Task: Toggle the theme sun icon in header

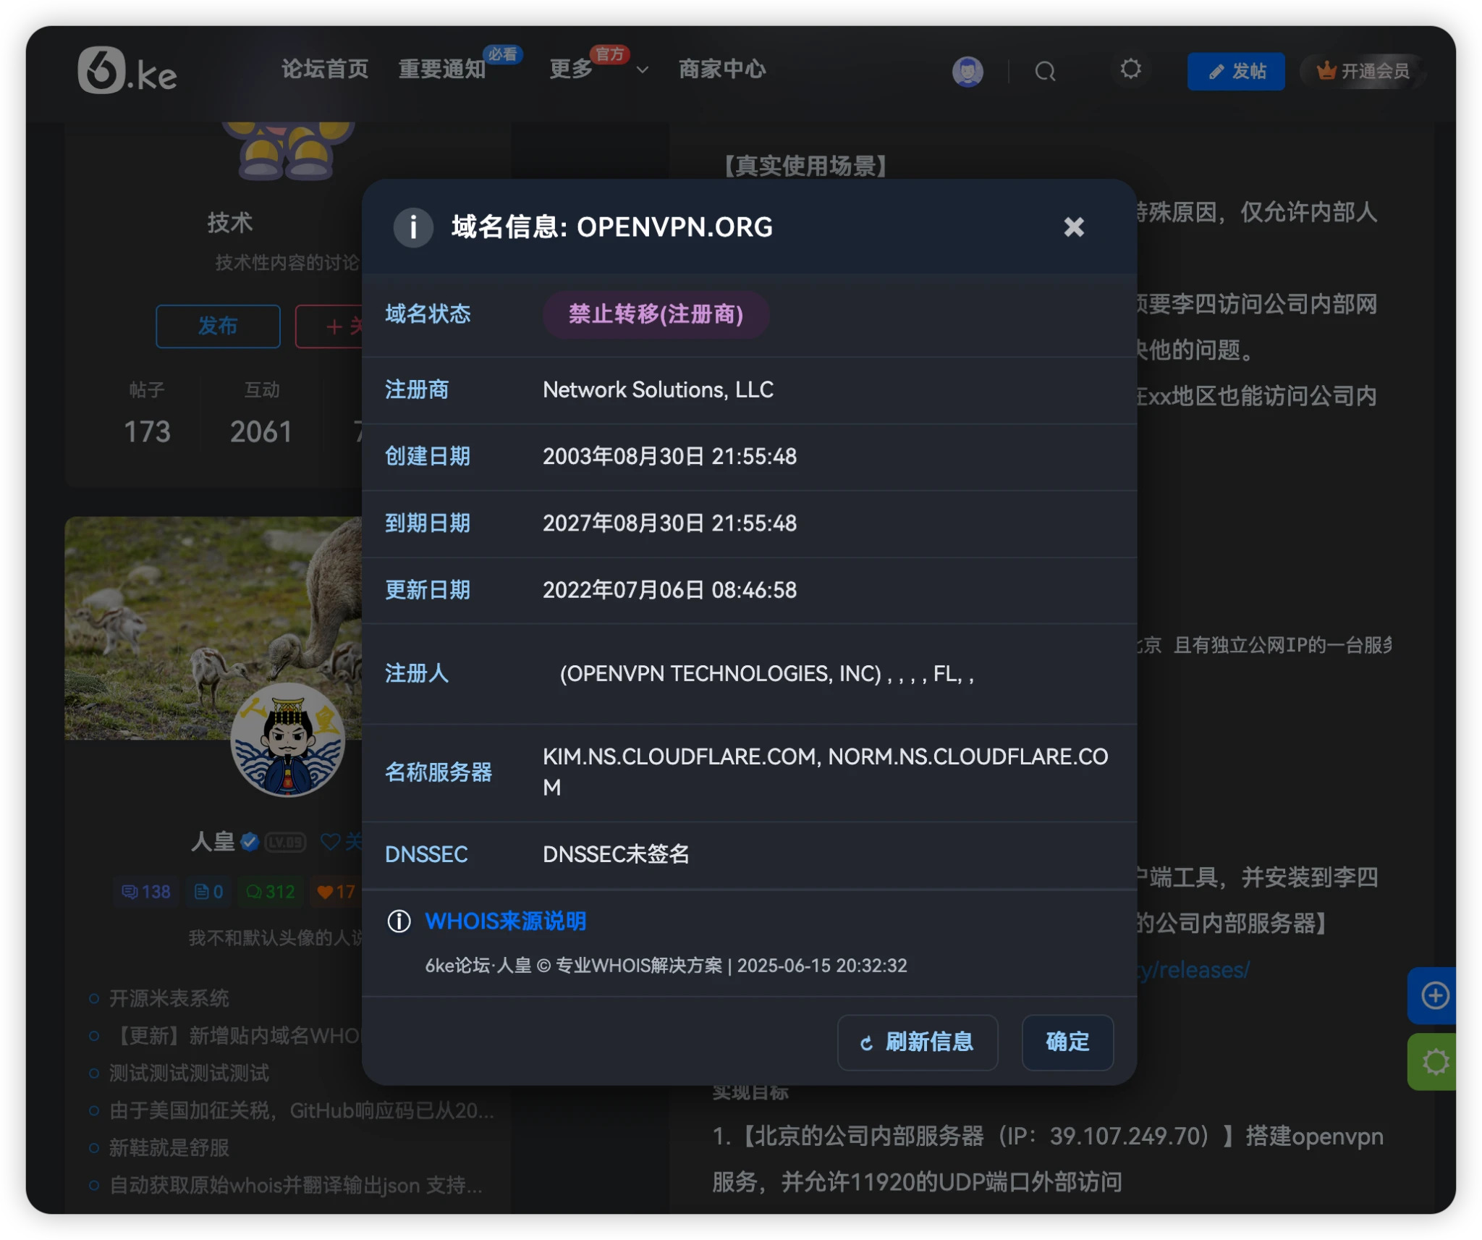Action: tap(1130, 69)
